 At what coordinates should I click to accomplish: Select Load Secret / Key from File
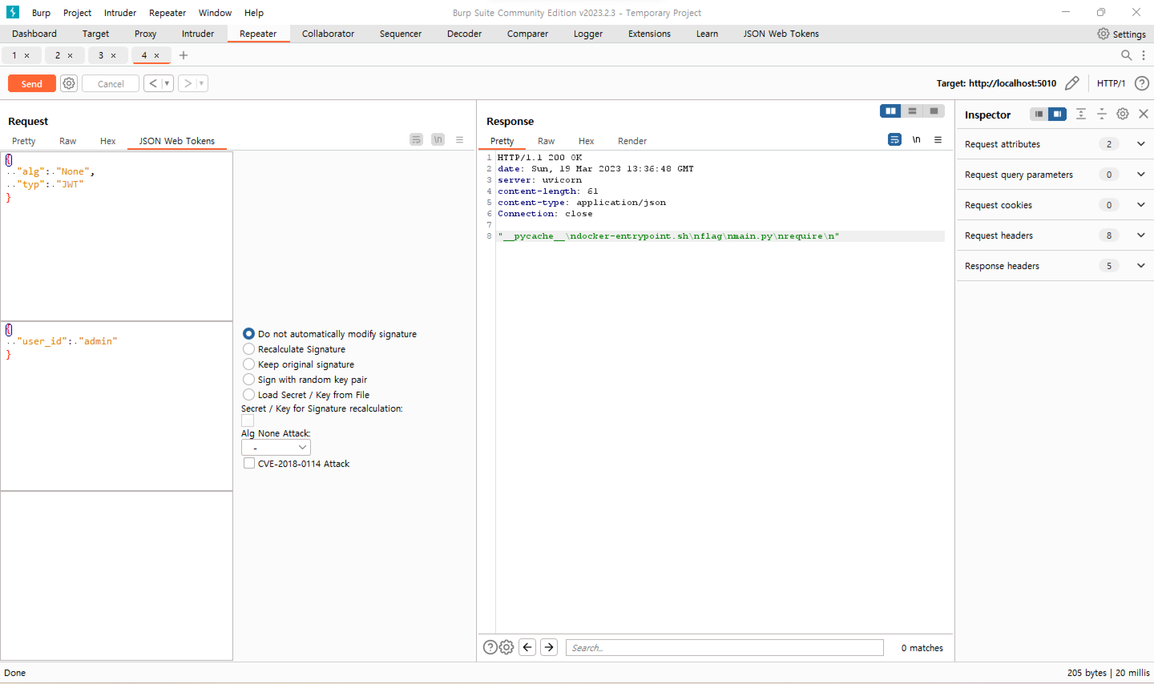point(248,394)
